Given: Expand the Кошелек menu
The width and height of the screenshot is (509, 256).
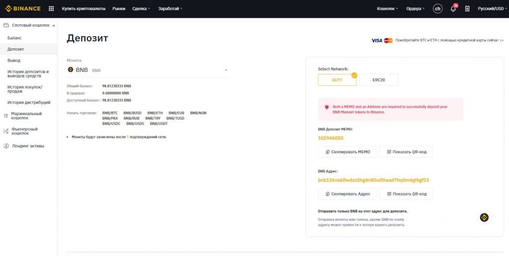Looking at the screenshot, I should tap(387, 9).
